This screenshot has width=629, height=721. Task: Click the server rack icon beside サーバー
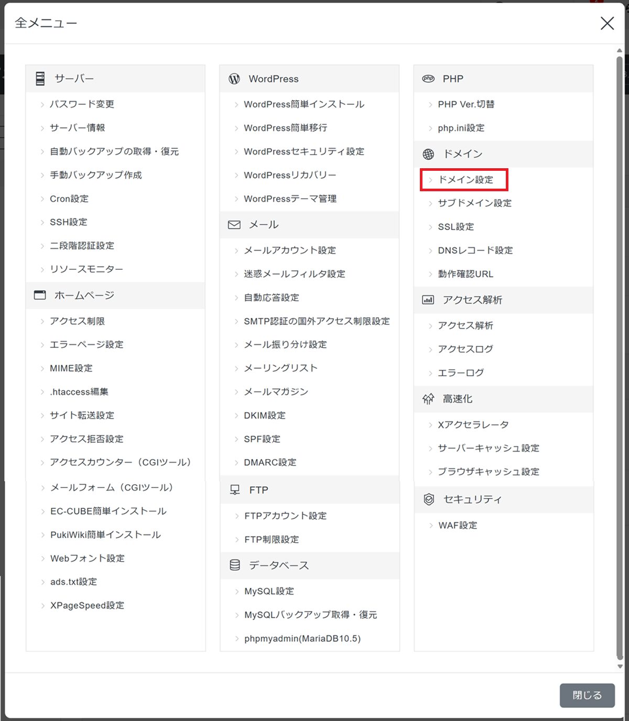40,79
